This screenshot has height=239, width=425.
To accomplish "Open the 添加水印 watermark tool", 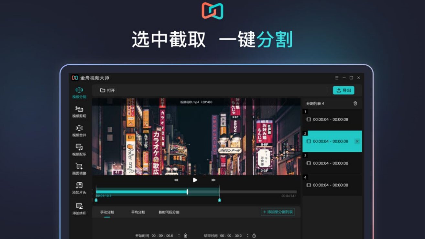I will [80, 207].
